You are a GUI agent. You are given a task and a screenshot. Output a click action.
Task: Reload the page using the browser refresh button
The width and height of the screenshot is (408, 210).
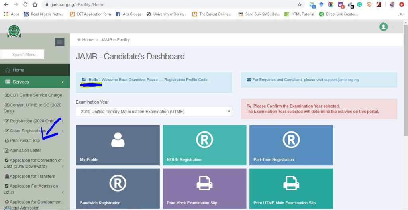tap(25, 5)
